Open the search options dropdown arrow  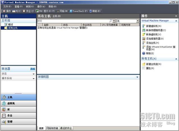pos(114,21)
